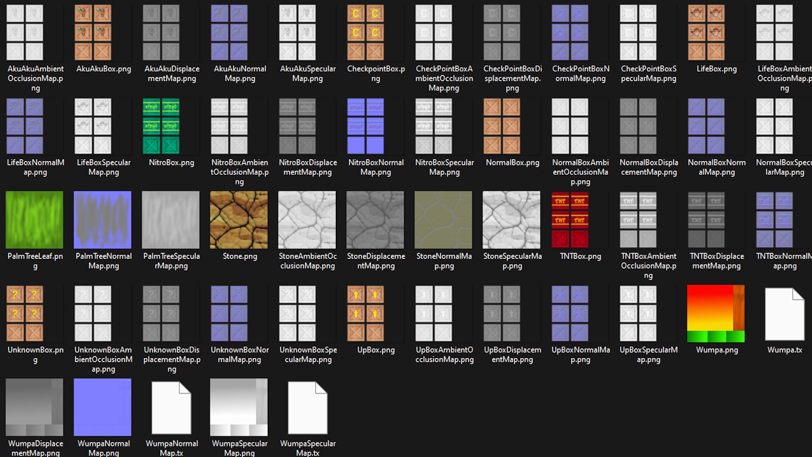Select the WumpaNormalMap.tx file icon
The width and height of the screenshot is (812, 457).
tap(171, 407)
